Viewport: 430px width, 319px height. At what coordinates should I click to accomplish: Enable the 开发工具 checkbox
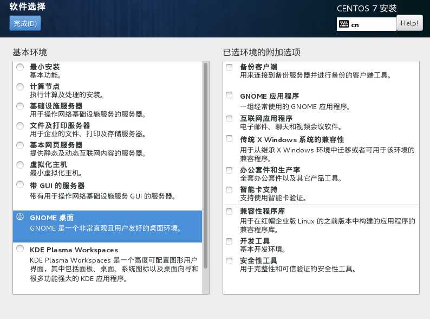click(229, 241)
